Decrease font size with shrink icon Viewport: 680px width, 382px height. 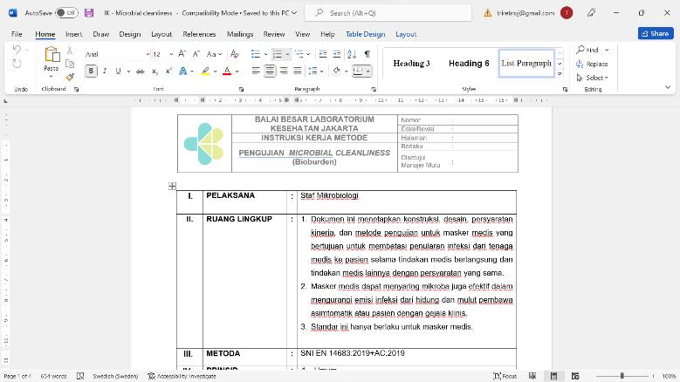coord(196,54)
